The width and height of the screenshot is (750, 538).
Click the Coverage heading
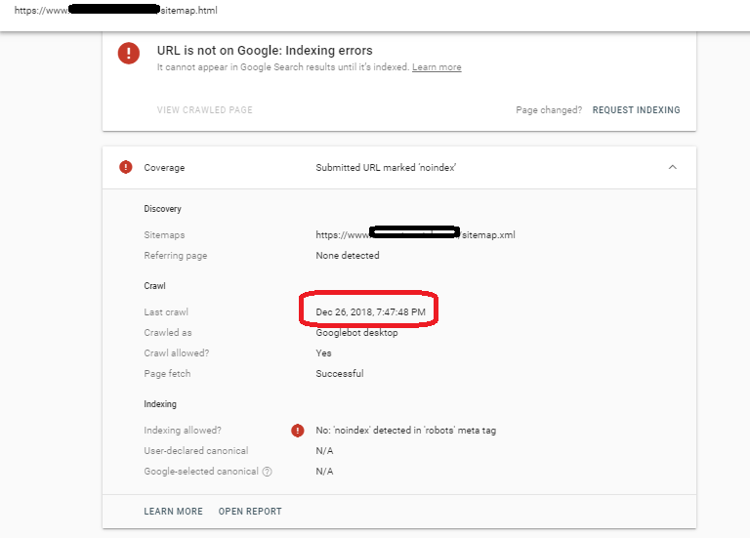(x=164, y=168)
